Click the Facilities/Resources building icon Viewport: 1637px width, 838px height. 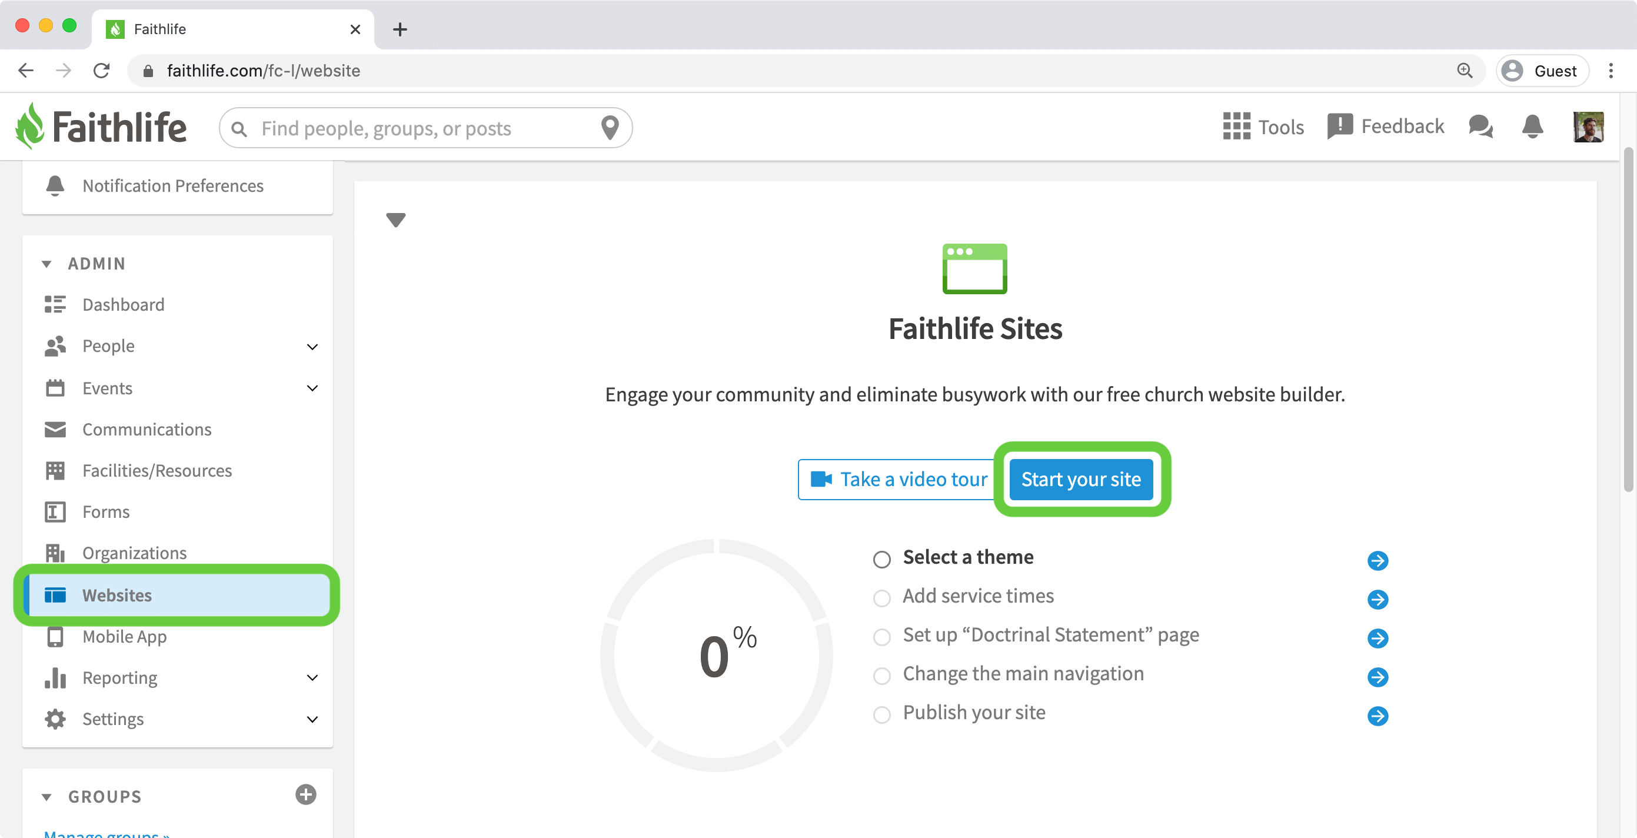(55, 470)
